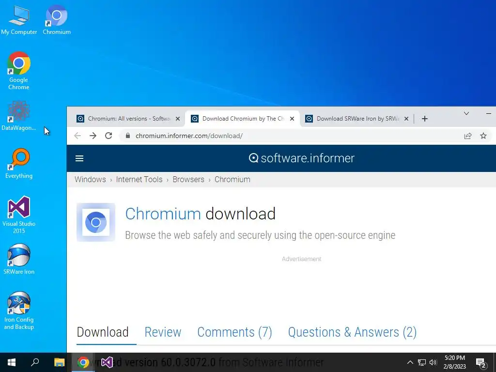Select the Comments (7) tab
Image resolution: width=496 pixels, height=372 pixels.
234,332
